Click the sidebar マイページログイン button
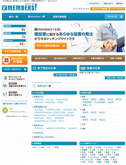 (x=15, y=69)
